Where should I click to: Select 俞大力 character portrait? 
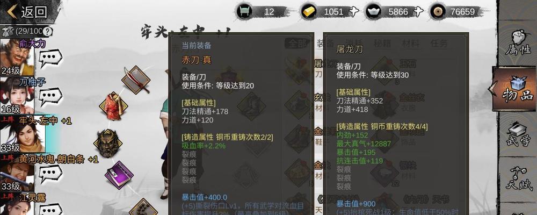pos(17,58)
